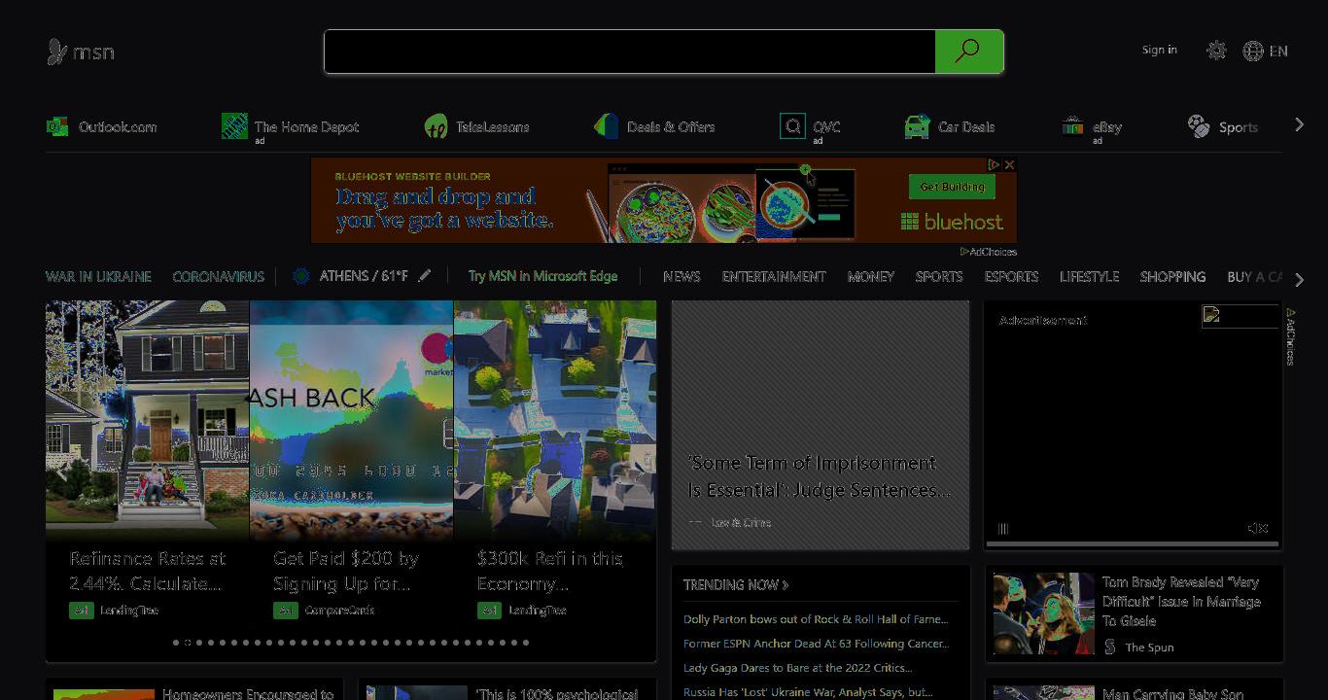Open the War in Ukraine tab
The height and width of the screenshot is (700, 1328).
pyautogui.click(x=98, y=276)
